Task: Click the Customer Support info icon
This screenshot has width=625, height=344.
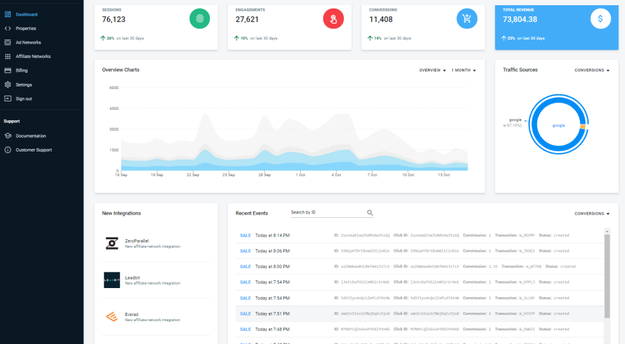Action: (x=8, y=150)
